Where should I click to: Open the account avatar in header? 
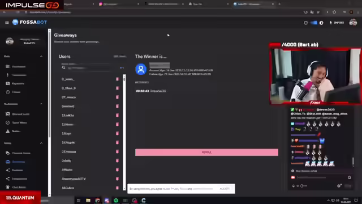click(x=353, y=23)
